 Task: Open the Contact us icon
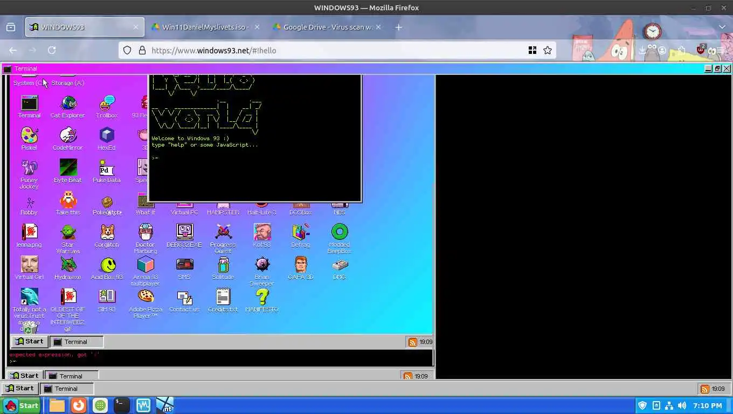(x=184, y=301)
